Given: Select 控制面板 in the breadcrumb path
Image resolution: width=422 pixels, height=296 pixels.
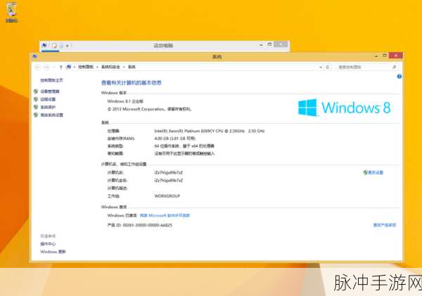Looking at the screenshot, I should click(x=86, y=67).
